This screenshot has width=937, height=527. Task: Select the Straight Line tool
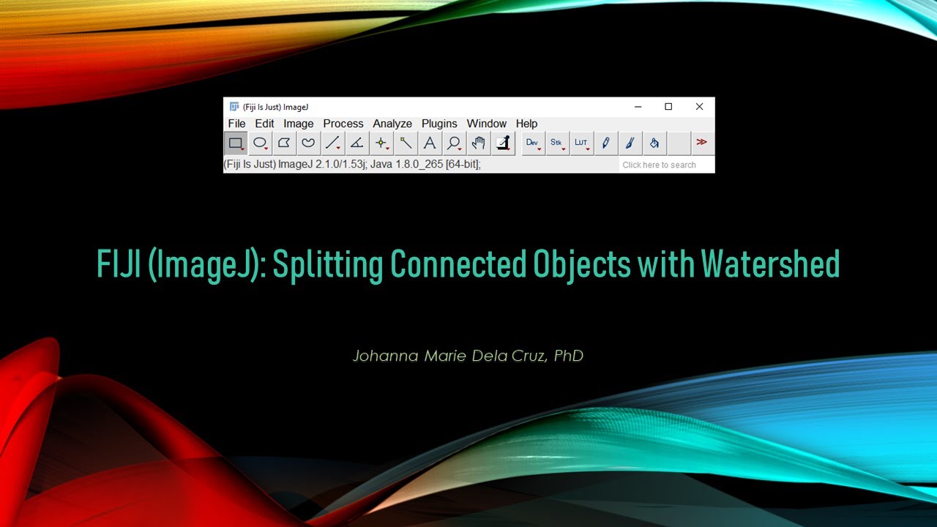point(332,143)
